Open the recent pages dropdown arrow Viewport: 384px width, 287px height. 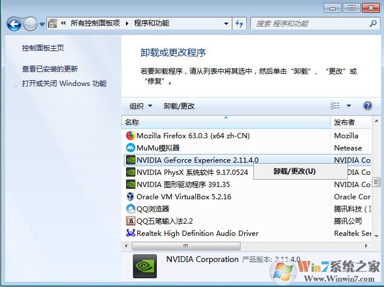coord(42,24)
